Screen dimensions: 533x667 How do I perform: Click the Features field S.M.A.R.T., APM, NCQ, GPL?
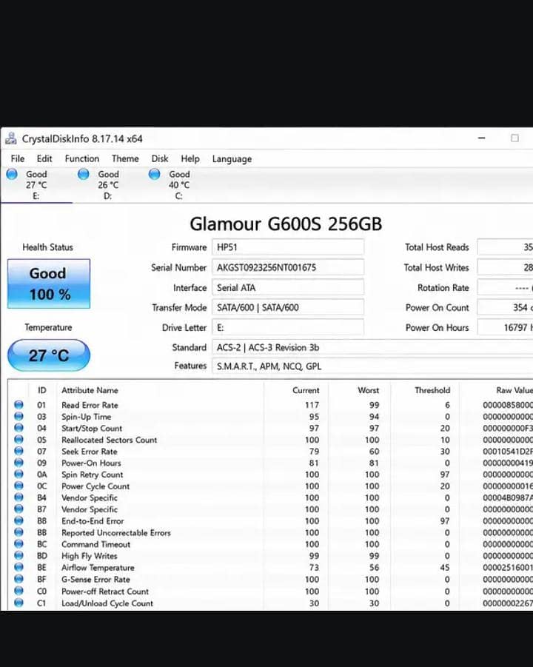(372, 366)
